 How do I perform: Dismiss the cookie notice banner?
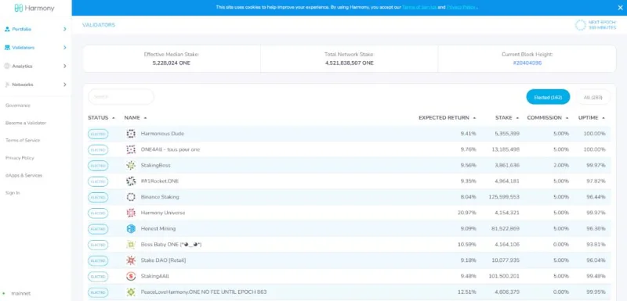click(620, 7)
